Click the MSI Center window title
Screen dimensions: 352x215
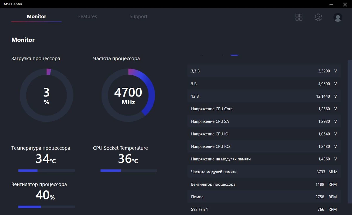pos(13,4)
